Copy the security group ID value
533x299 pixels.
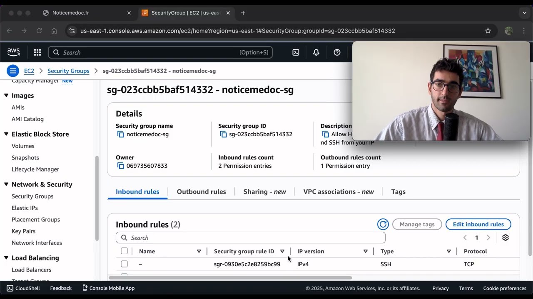click(223, 134)
